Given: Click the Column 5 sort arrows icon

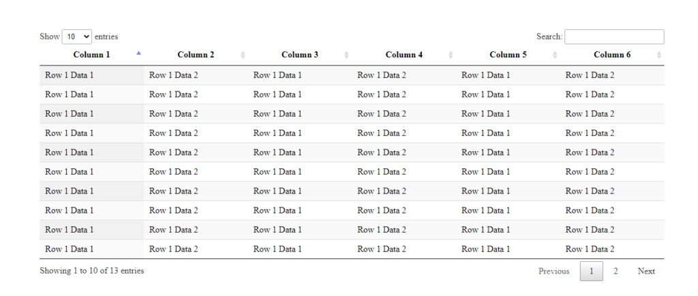Looking at the screenshot, I should (x=555, y=55).
